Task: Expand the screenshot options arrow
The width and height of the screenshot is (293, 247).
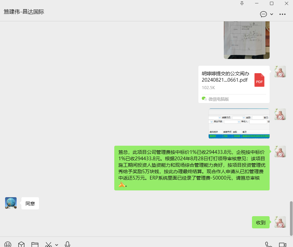Action: [57, 244]
